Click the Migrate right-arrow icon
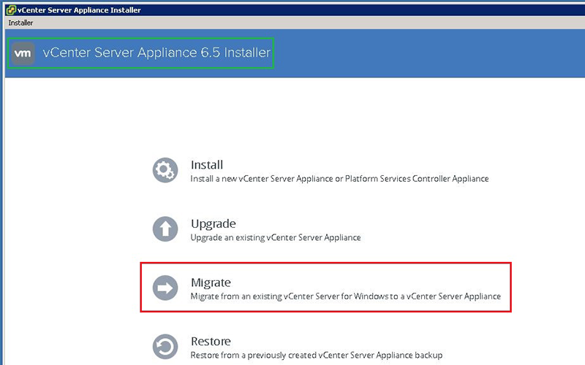The width and height of the screenshot is (585, 365). [165, 288]
